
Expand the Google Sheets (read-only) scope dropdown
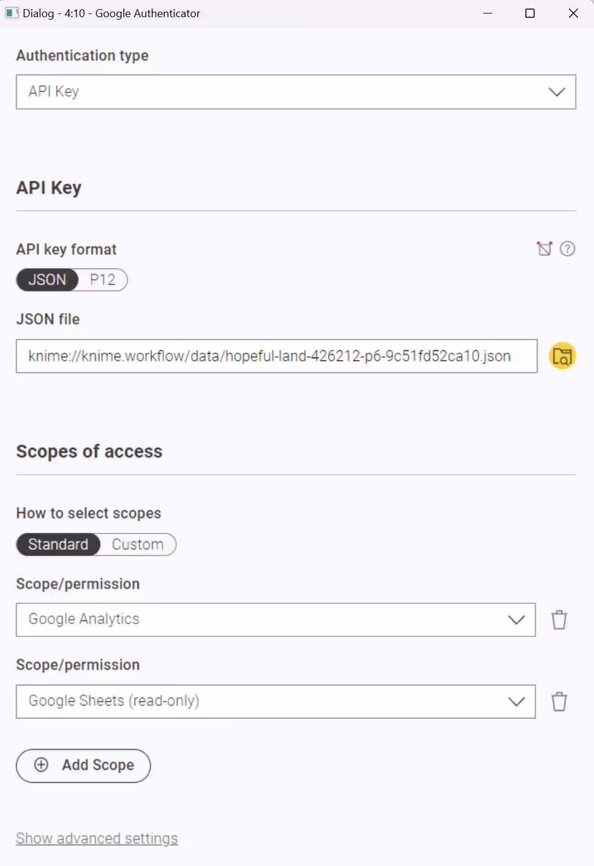pyautogui.click(x=516, y=701)
